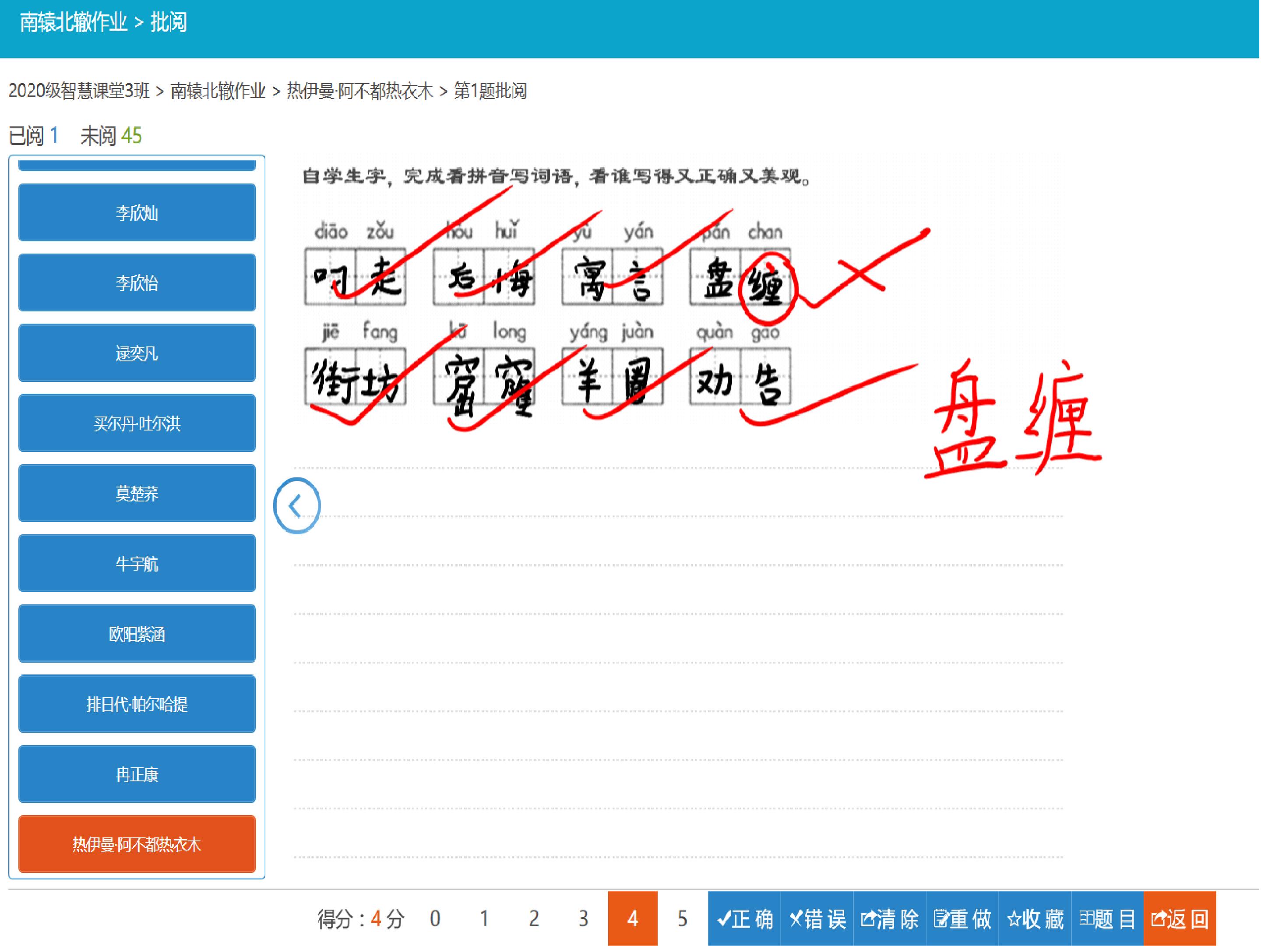Select score 3 for this answer
1261x946 pixels.
click(x=583, y=919)
